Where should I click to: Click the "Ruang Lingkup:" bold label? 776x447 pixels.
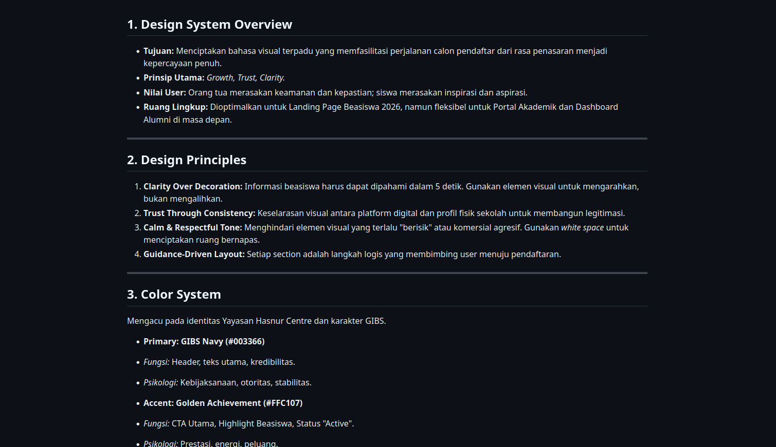pos(175,107)
